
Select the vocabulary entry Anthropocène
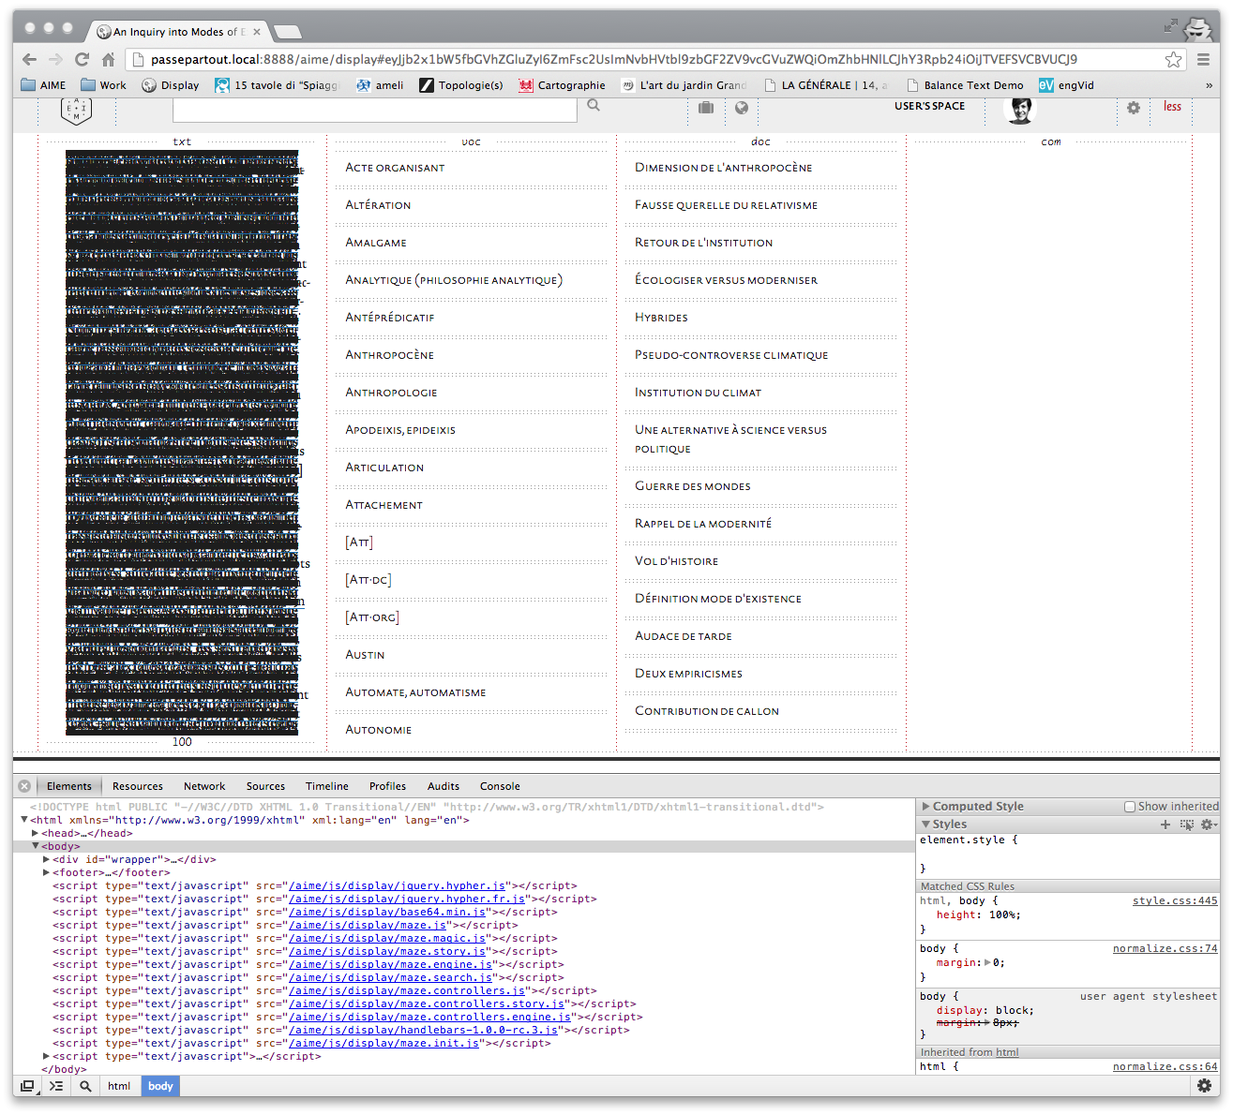(390, 355)
